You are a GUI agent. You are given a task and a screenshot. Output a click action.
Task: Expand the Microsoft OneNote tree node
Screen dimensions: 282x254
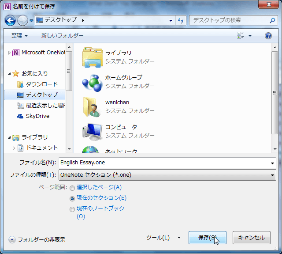click(9, 53)
